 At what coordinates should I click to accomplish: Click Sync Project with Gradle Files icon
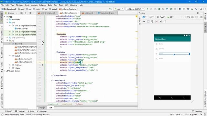click(x=188, y=9)
